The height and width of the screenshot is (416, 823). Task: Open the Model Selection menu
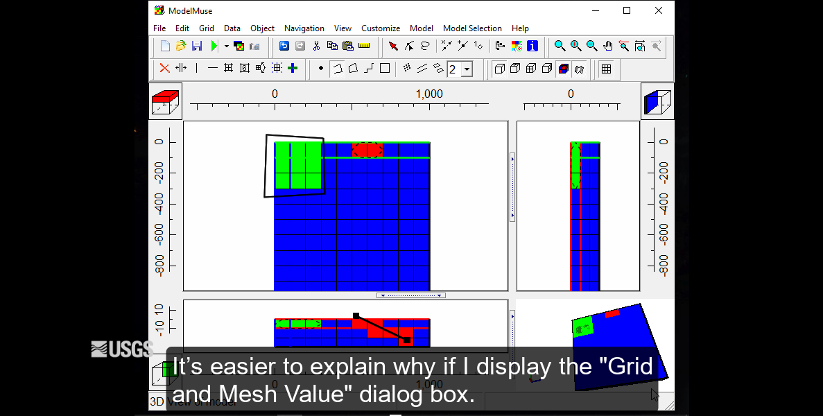[x=472, y=28]
